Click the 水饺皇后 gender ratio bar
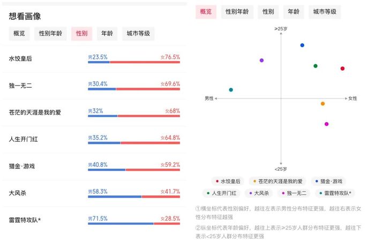The height and width of the screenshot is (250, 375). click(134, 62)
